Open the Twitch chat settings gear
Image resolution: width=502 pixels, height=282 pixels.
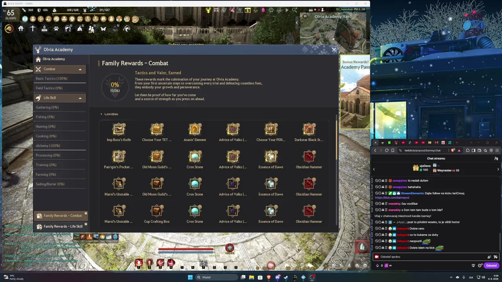[x=480, y=266]
